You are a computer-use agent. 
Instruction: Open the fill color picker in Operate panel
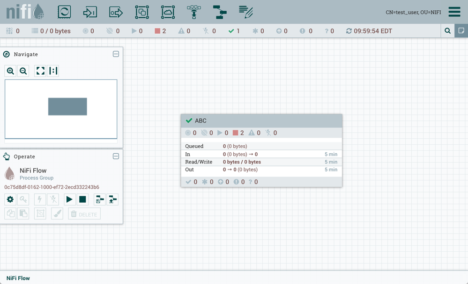pos(57,213)
